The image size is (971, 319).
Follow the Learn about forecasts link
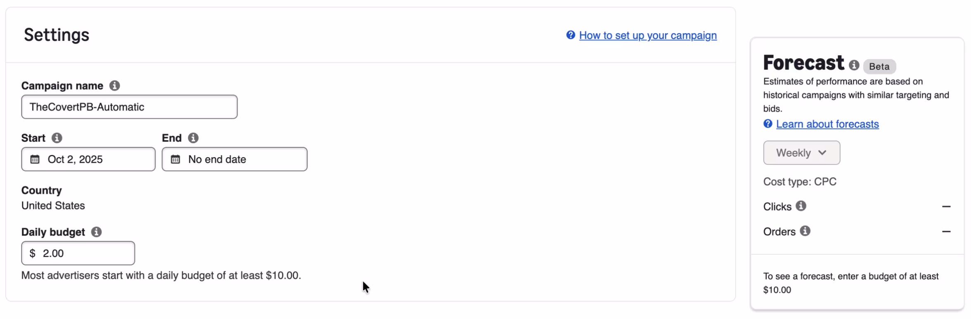coord(827,124)
